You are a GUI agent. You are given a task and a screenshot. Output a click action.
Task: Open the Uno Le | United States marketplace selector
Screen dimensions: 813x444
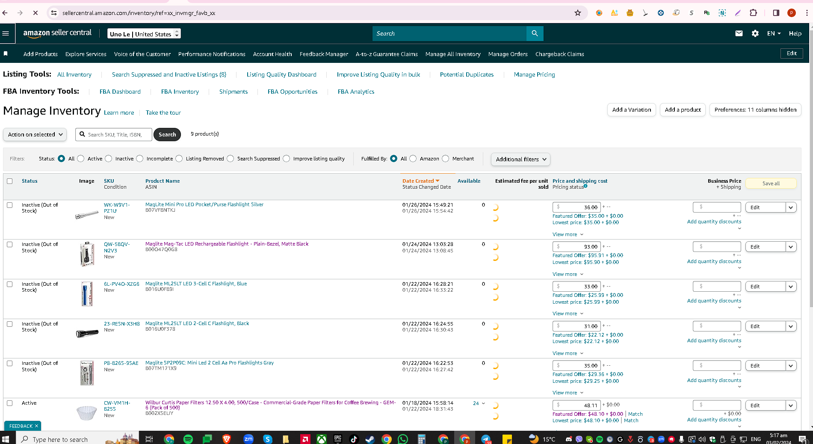pos(144,34)
